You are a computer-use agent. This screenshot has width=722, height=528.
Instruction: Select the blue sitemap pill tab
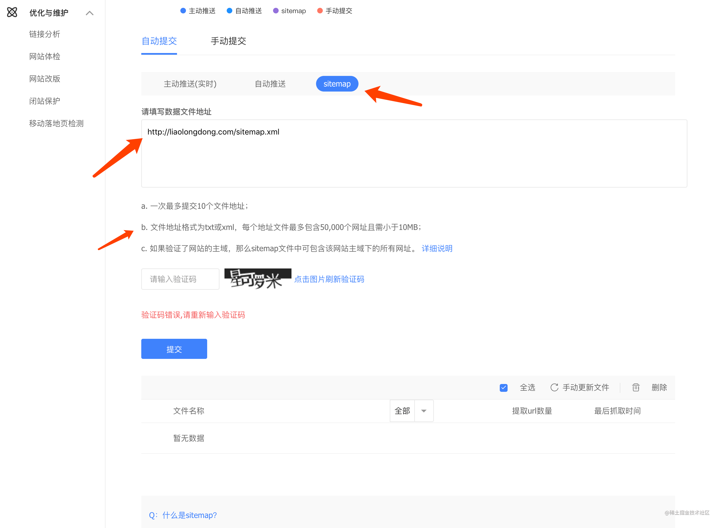pos(337,84)
